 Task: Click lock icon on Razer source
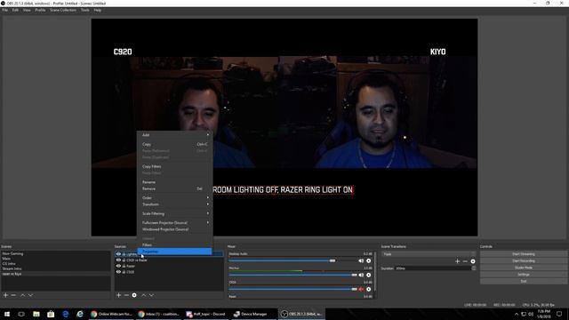point(124,266)
